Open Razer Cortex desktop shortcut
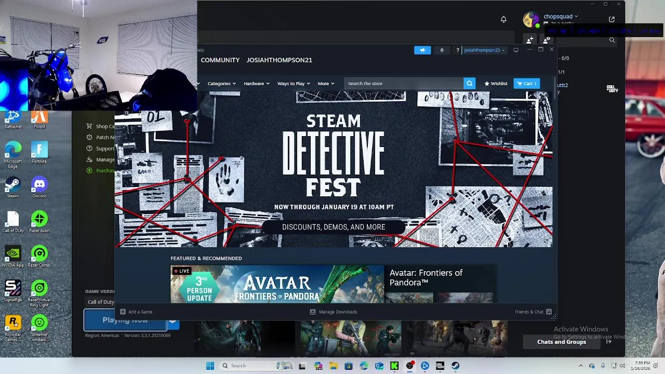 coord(39,257)
